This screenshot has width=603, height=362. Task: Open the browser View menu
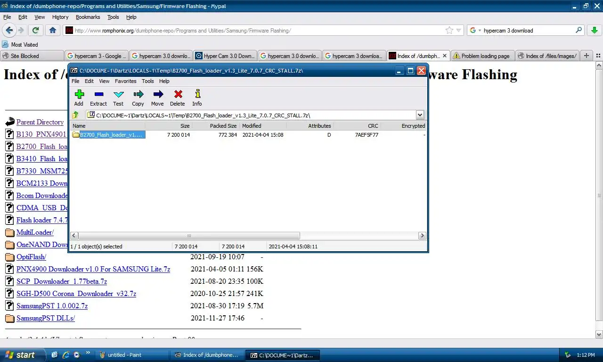click(x=40, y=17)
